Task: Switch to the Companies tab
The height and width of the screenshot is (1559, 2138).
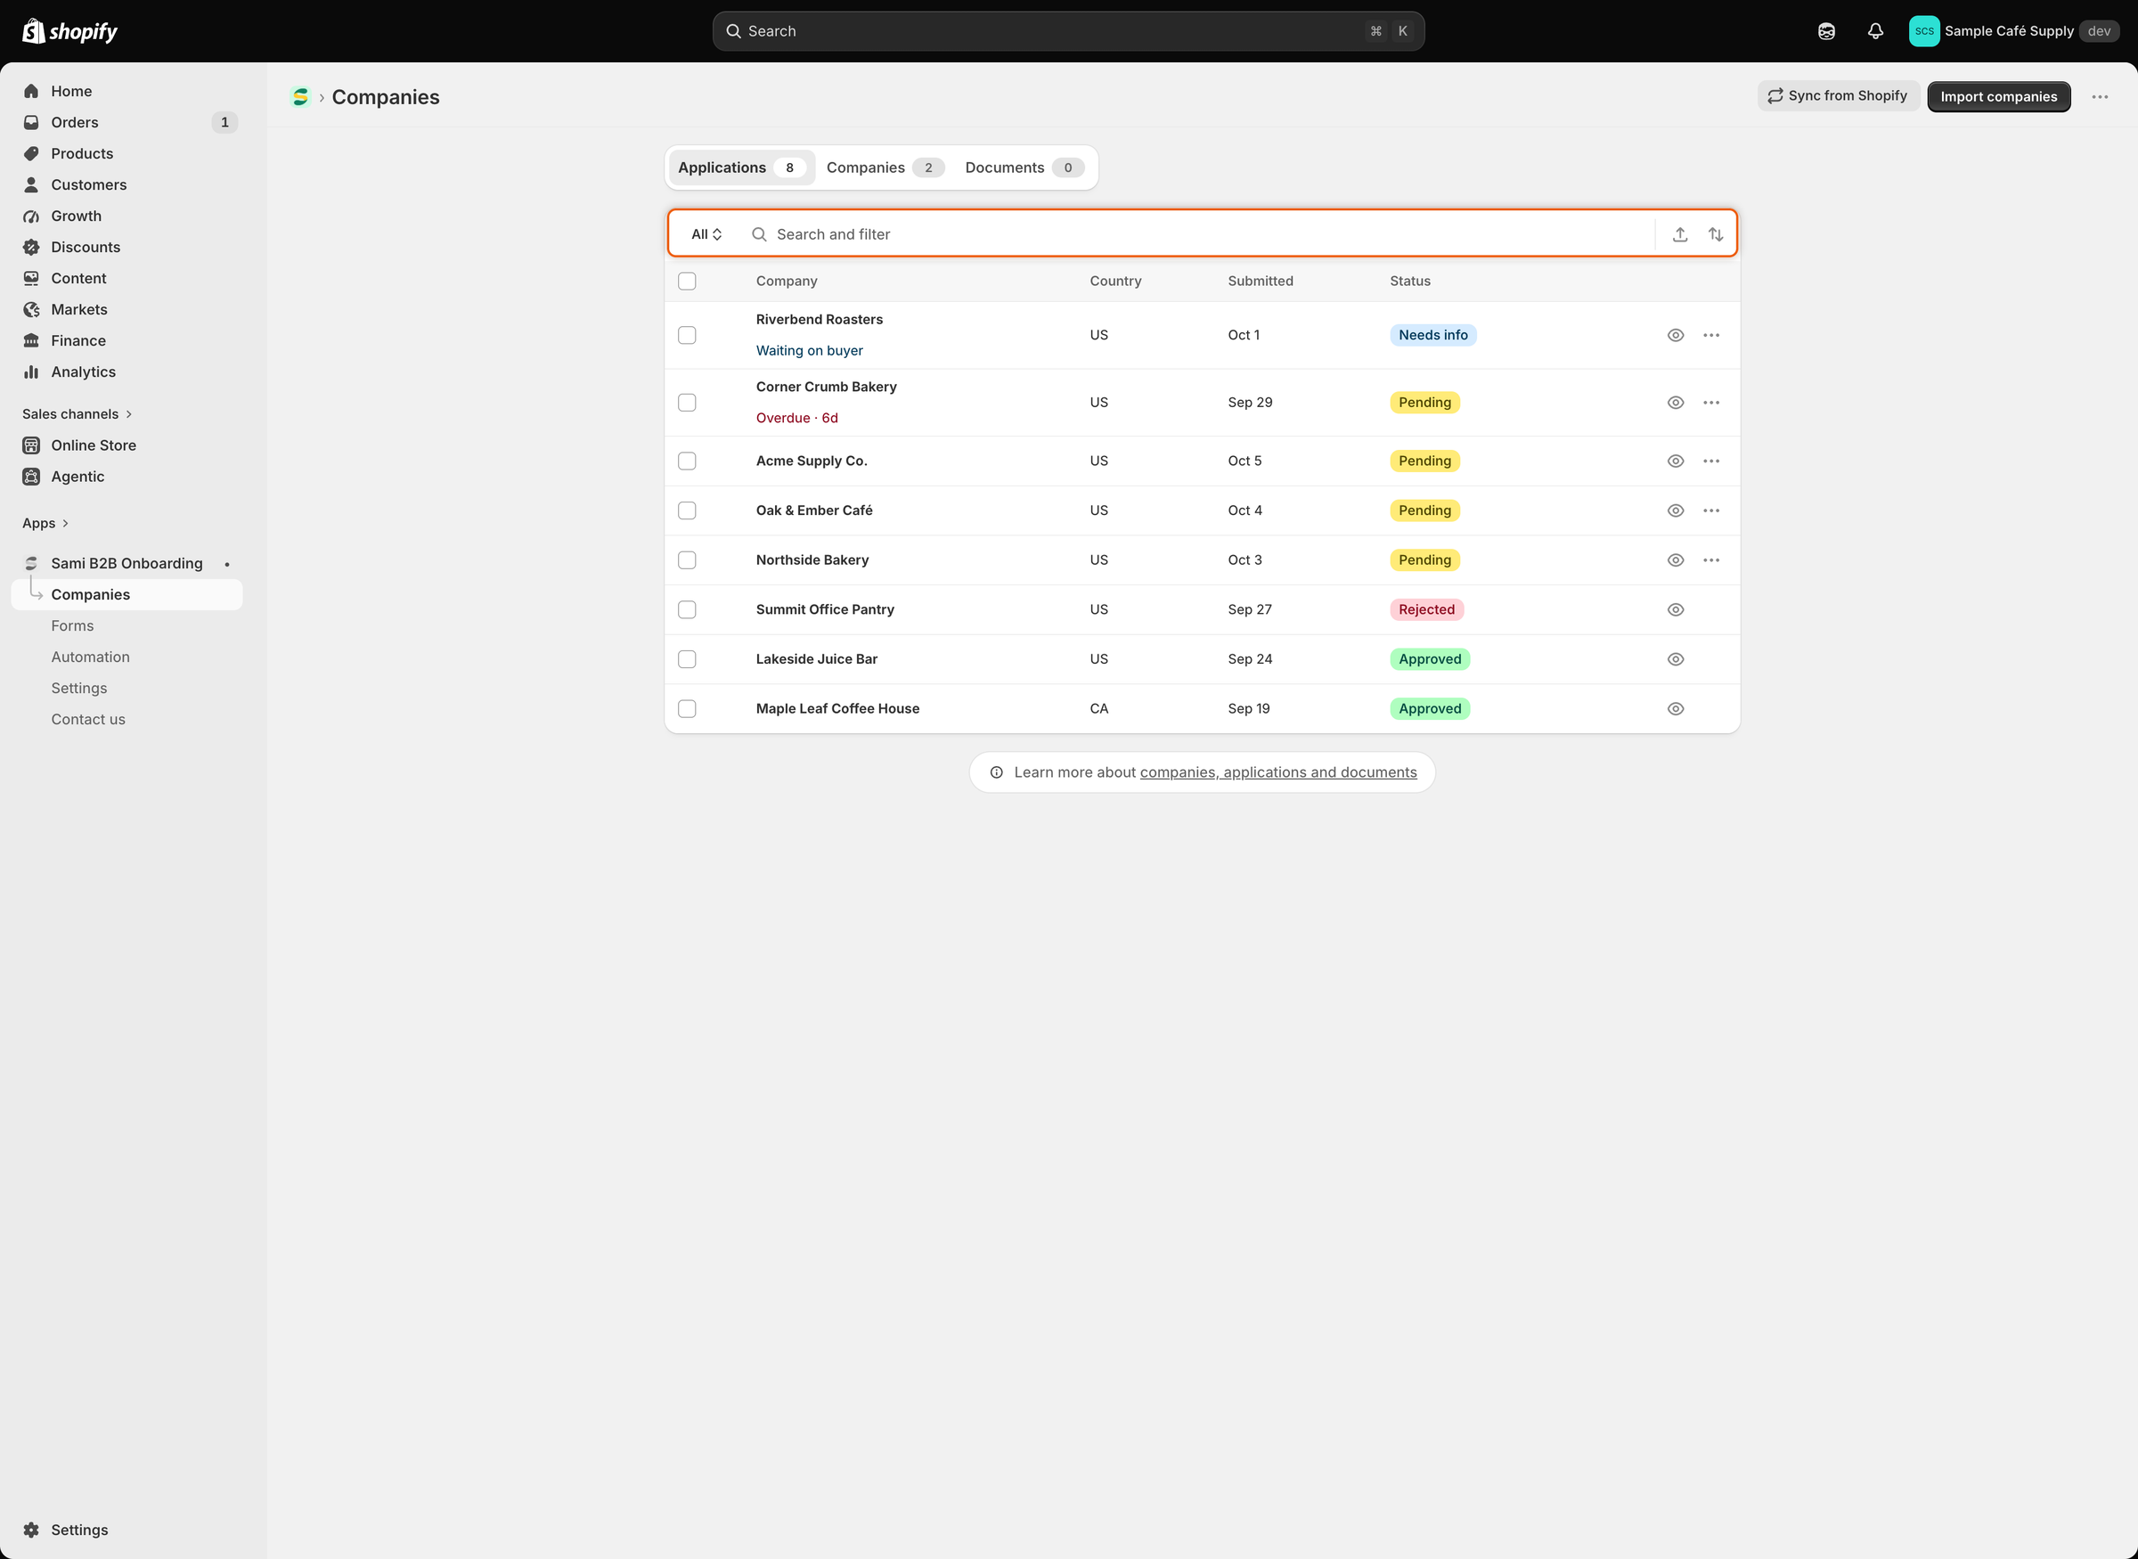Action: [884, 168]
